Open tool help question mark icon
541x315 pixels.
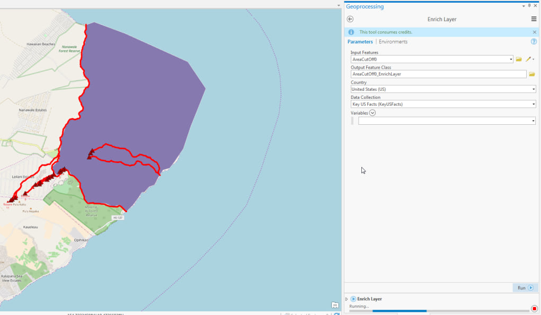click(x=534, y=42)
